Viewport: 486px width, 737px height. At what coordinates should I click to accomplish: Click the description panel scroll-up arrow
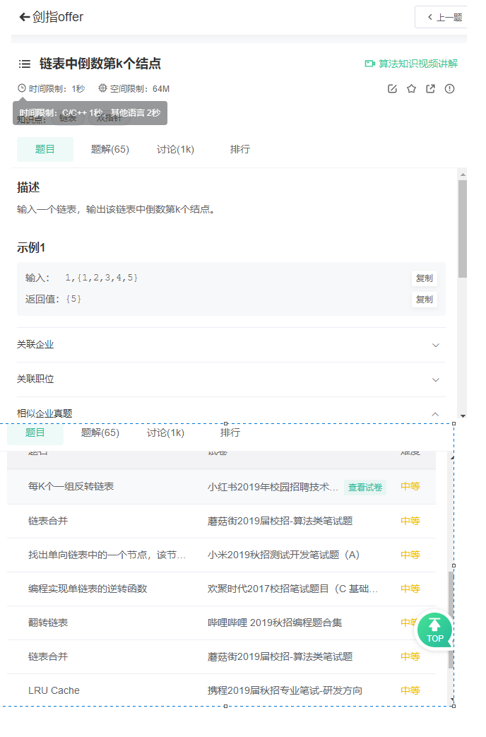pos(463,175)
